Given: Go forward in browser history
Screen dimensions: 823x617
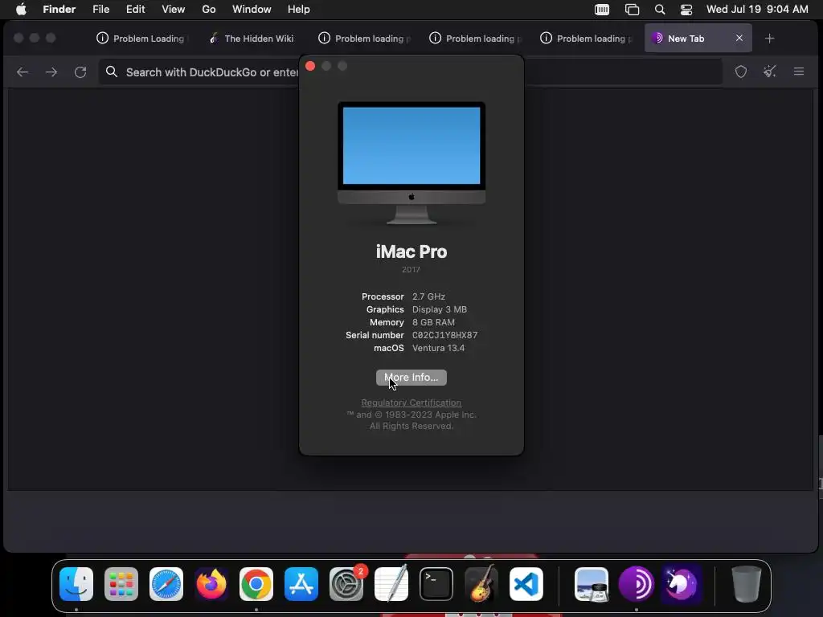Looking at the screenshot, I should 51,72.
